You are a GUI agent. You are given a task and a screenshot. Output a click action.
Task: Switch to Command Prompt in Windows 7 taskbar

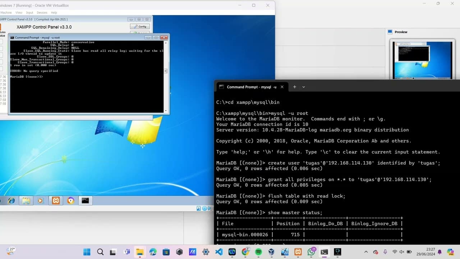tap(85, 201)
